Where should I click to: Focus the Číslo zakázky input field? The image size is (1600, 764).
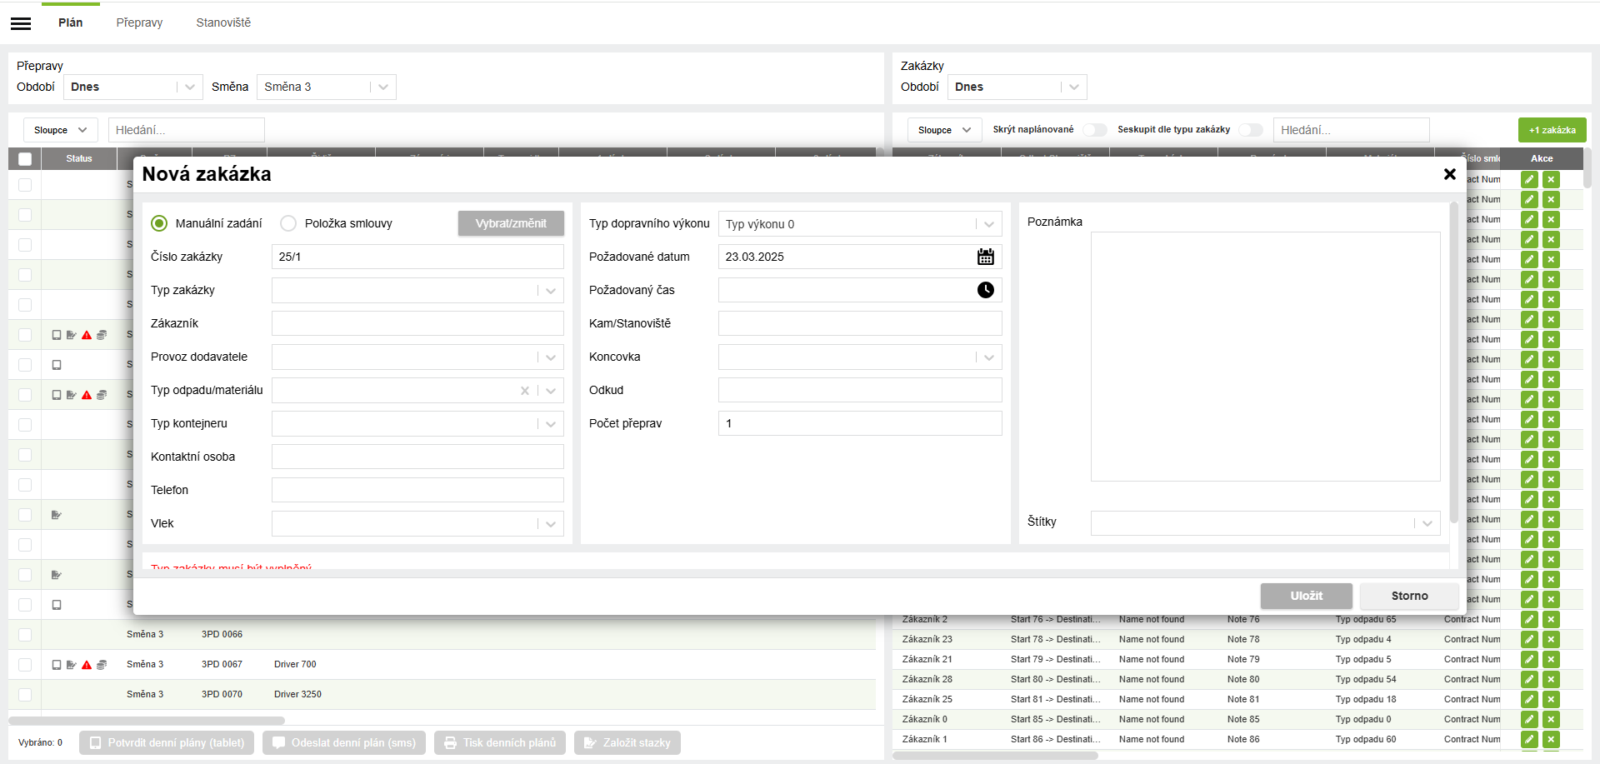(x=417, y=257)
